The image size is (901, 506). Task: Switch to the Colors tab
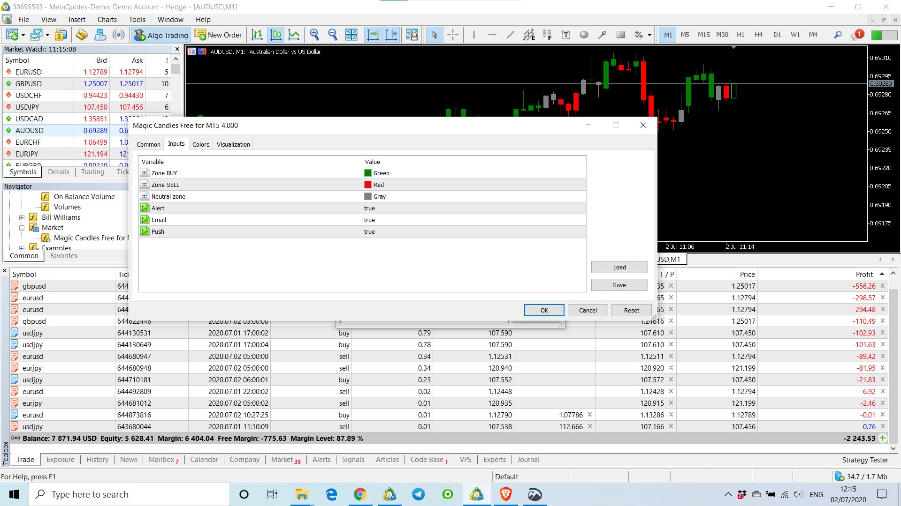[x=201, y=144]
